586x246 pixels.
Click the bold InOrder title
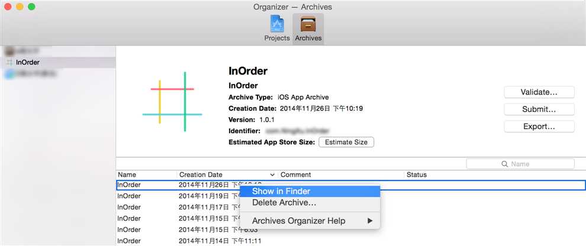248,71
